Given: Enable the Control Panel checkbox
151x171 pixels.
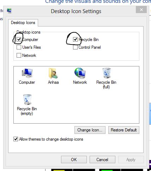Looking at the screenshot, I should coord(75,47).
